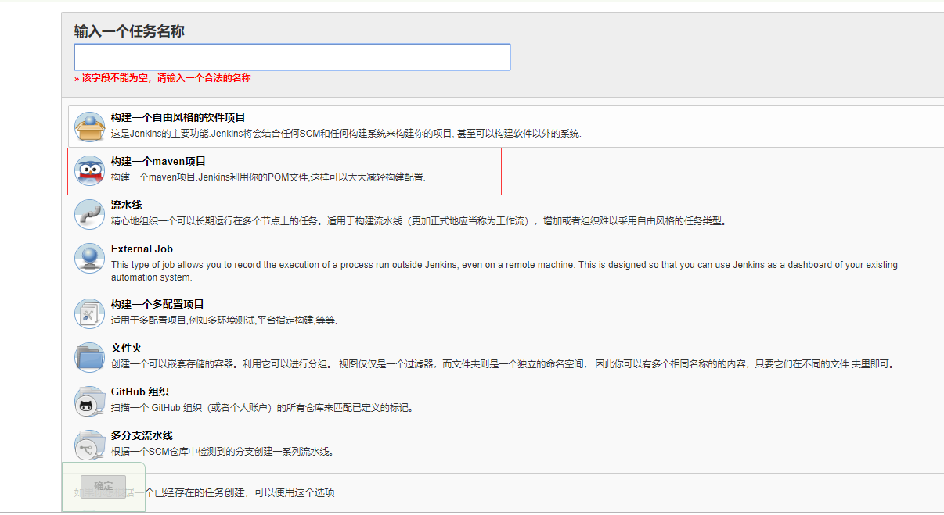Click the SCM branch detection description
This screenshot has height=515, width=944.
click(222, 452)
